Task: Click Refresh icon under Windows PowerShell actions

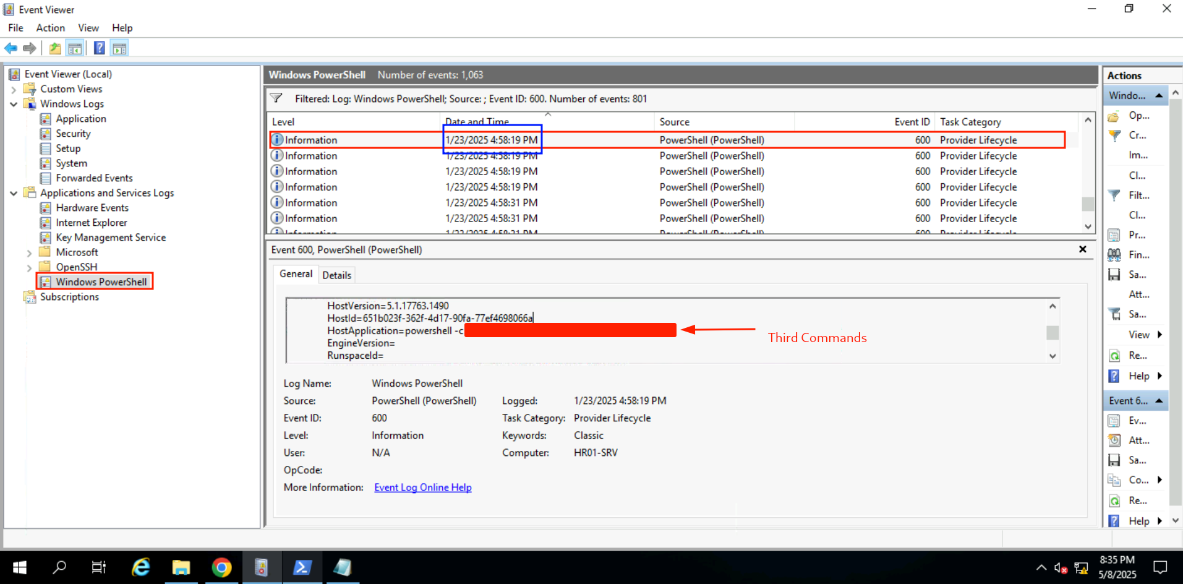Action: 1114,356
